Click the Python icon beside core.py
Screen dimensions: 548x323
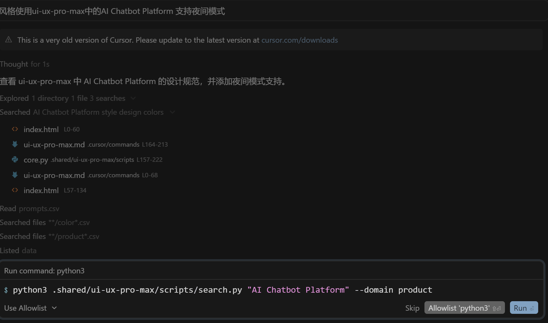pos(15,160)
